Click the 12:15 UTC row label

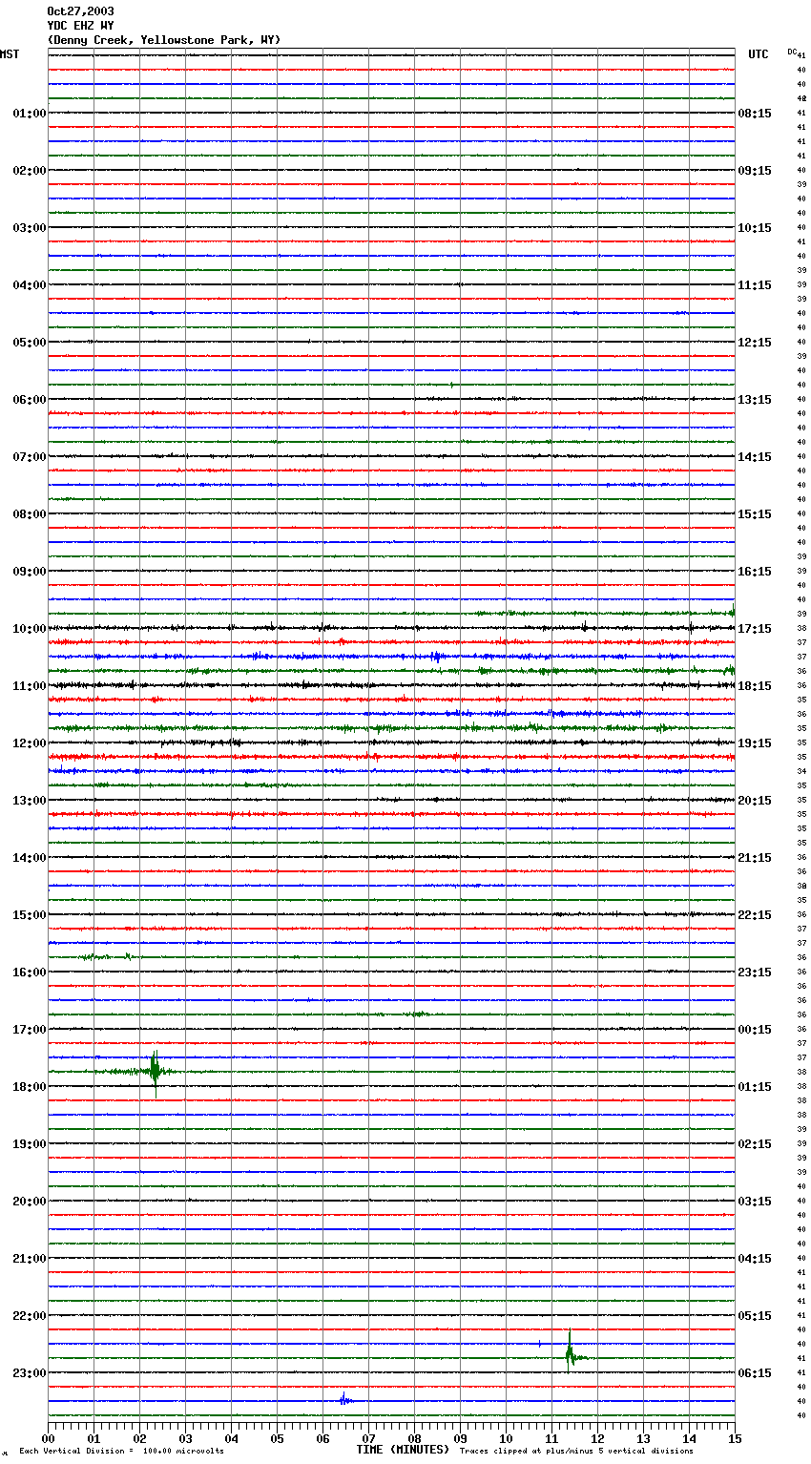click(x=755, y=343)
